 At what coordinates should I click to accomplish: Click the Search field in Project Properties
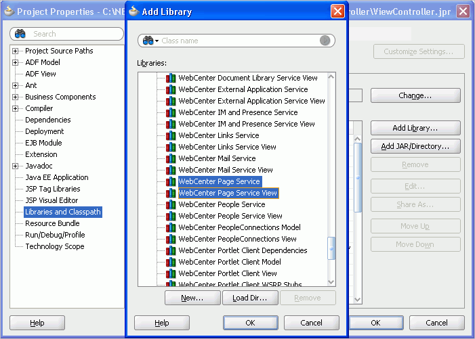[67, 34]
